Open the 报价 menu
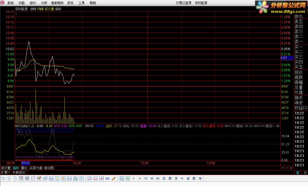This screenshot has width=308, height=186. pyautogui.click(x=33, y=3)
